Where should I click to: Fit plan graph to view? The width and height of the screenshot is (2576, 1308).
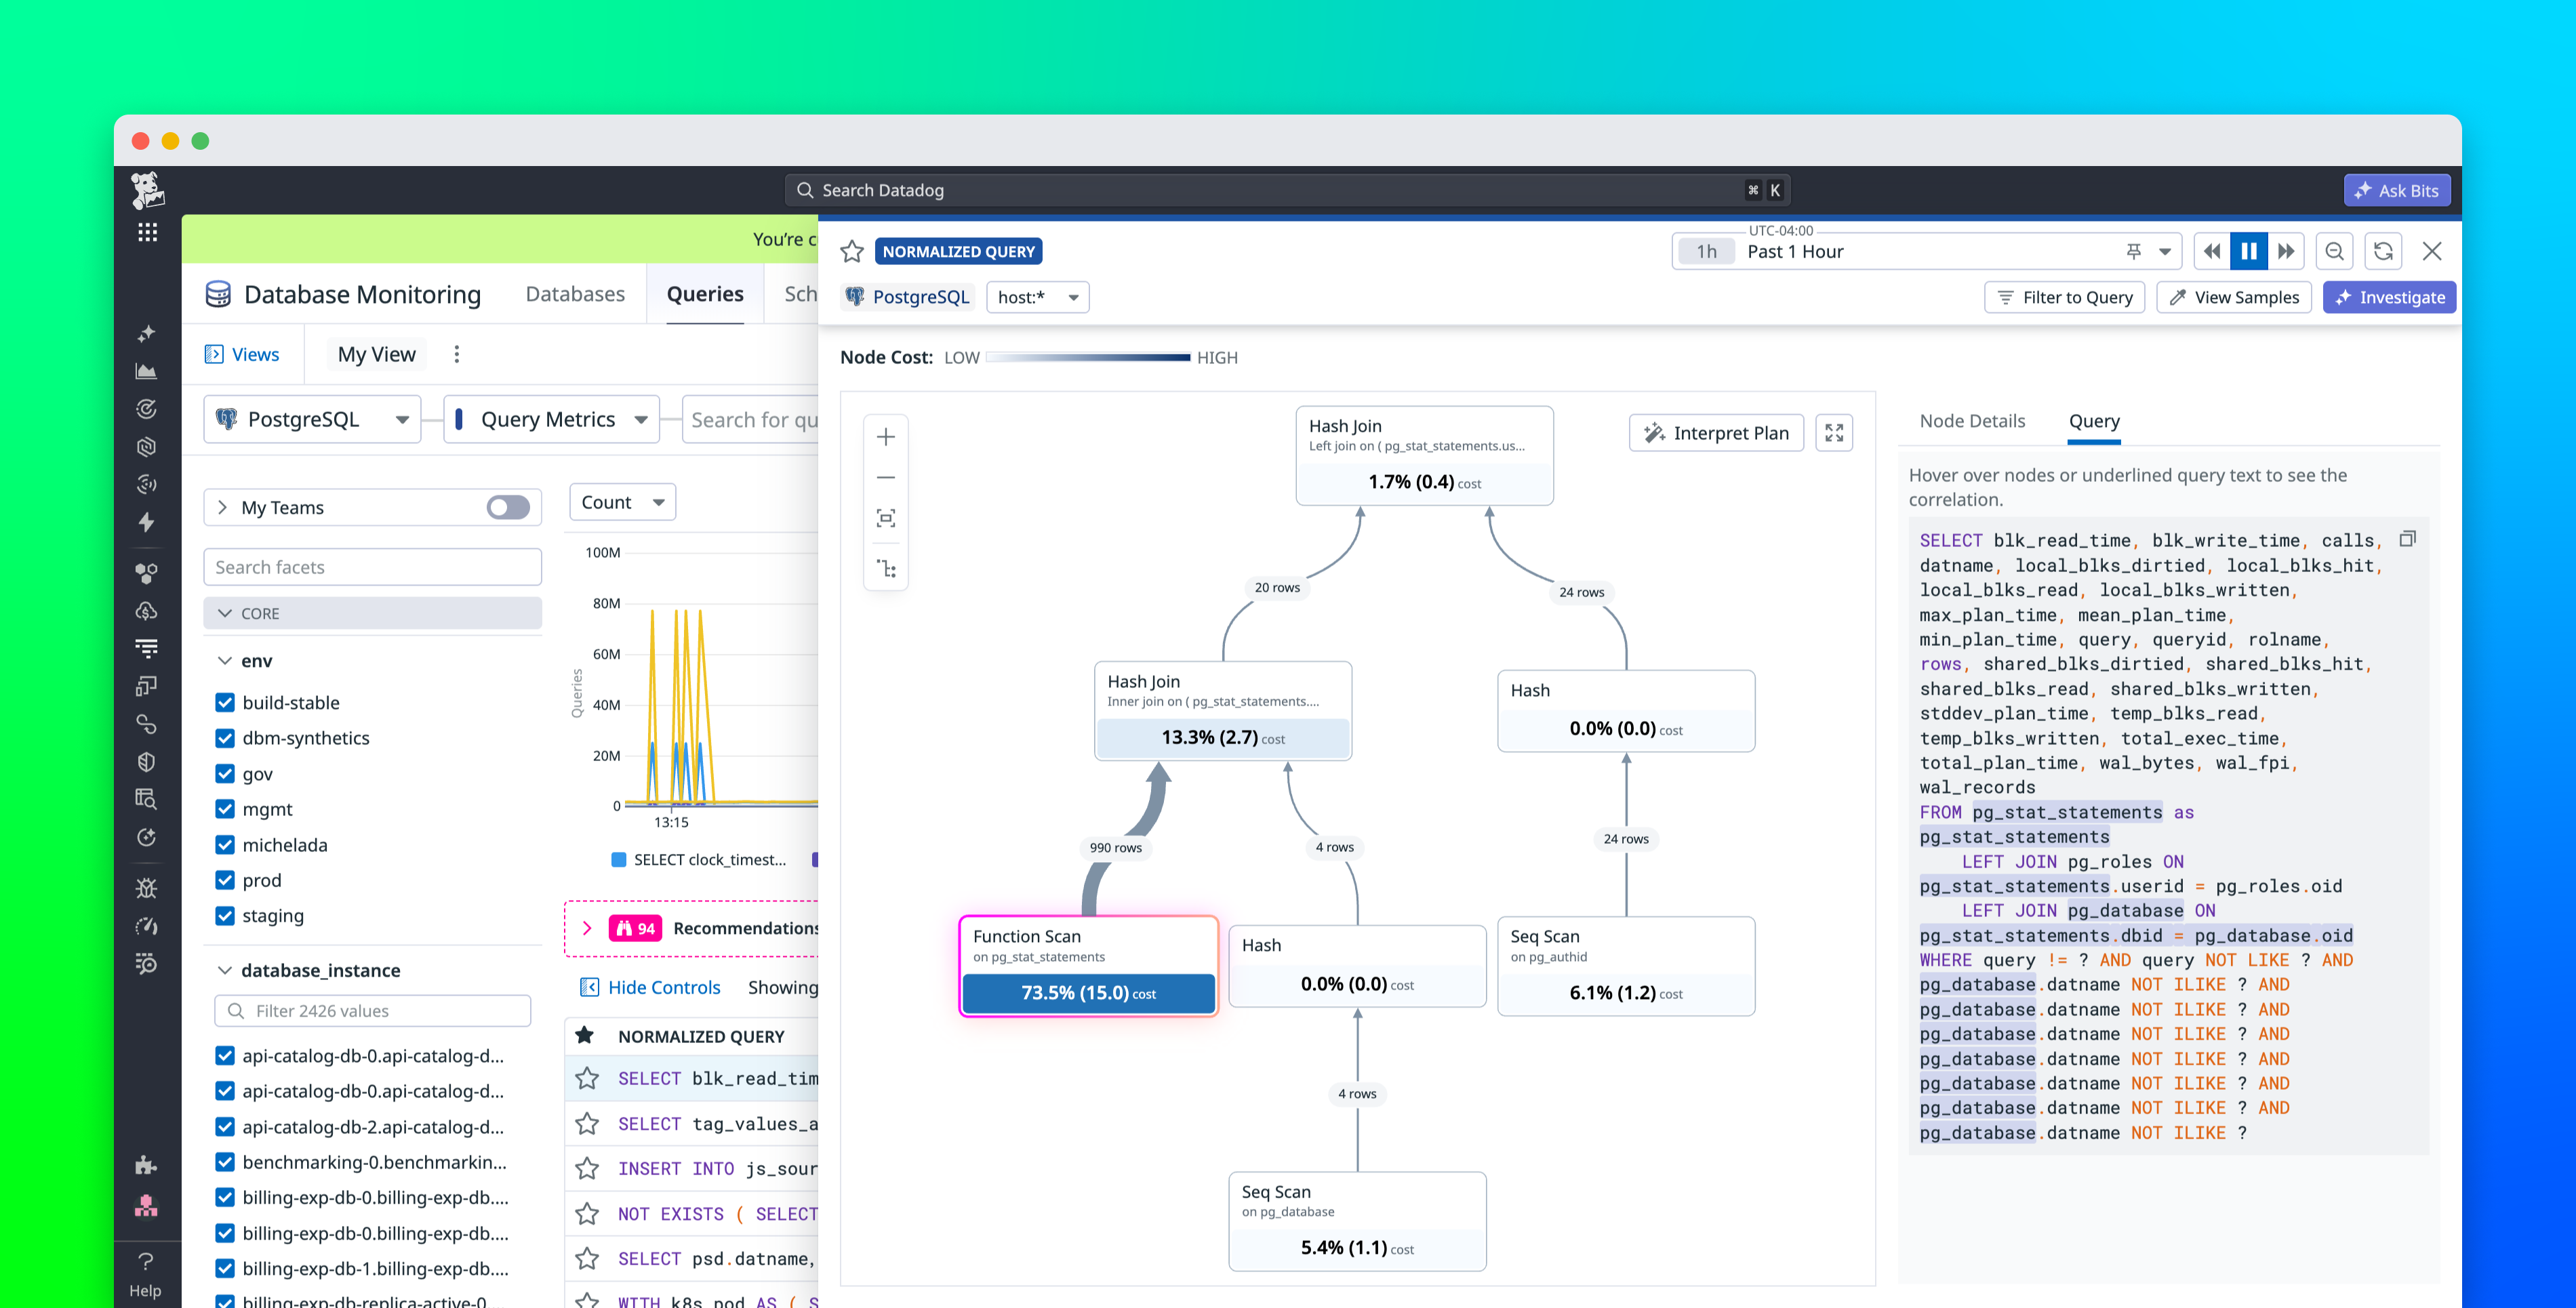[x=886, y=518]
